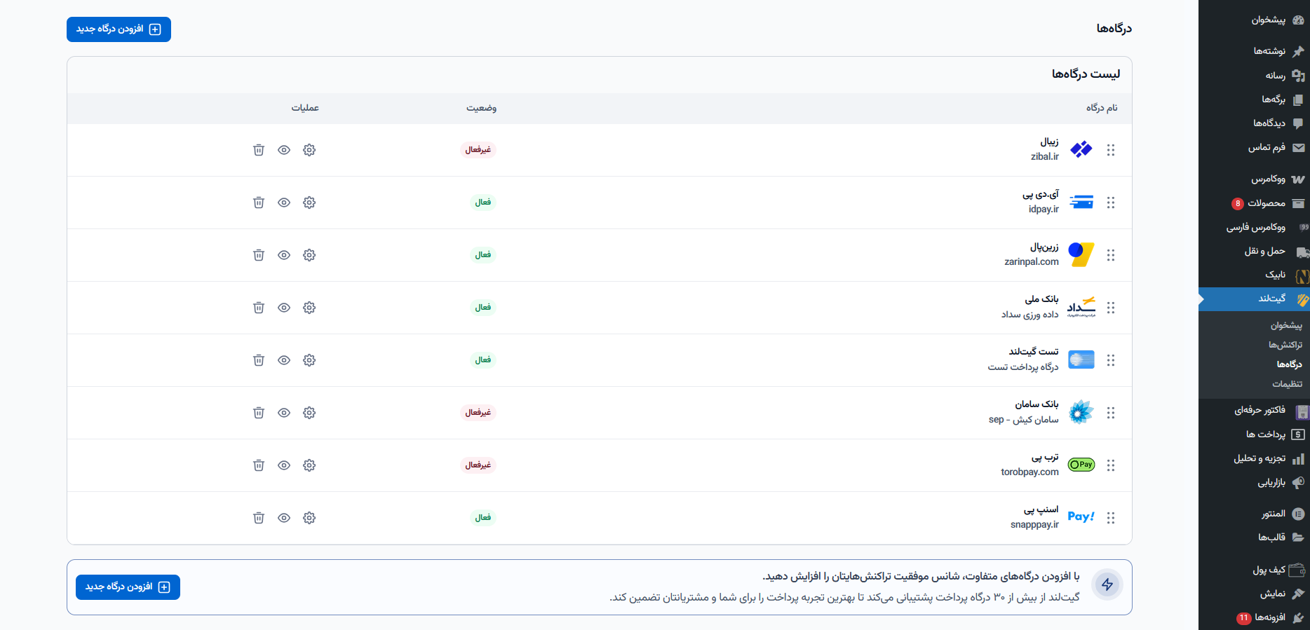
Task: Click the bottom banner افزودن درگاه جدید button
Action: coord(128,587)
